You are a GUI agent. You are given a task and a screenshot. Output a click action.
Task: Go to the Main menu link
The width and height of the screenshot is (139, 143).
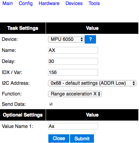(8, 3)
